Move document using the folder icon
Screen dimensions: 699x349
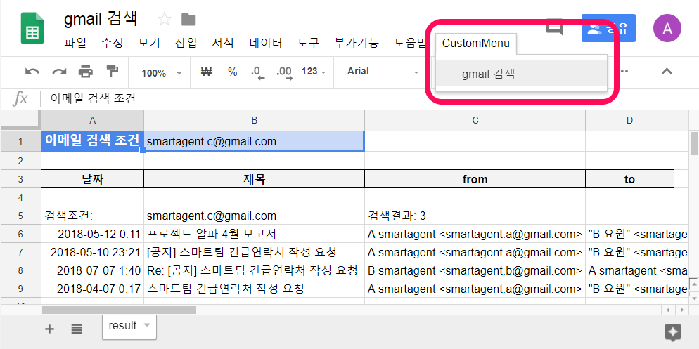[x=188, y=19]
